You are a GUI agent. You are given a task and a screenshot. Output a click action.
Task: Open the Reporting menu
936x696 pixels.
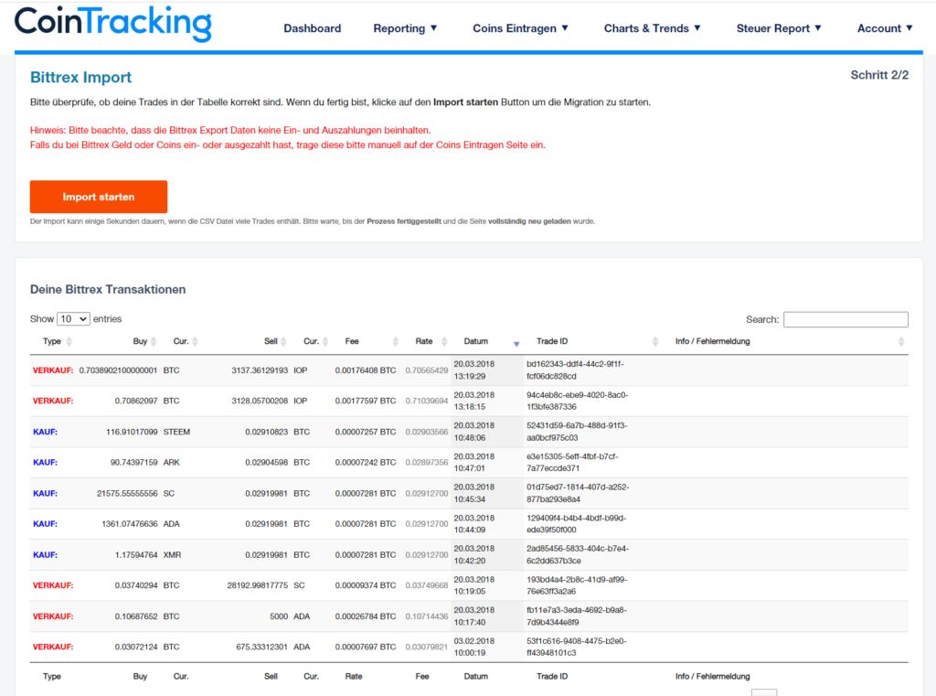point(405,28)
